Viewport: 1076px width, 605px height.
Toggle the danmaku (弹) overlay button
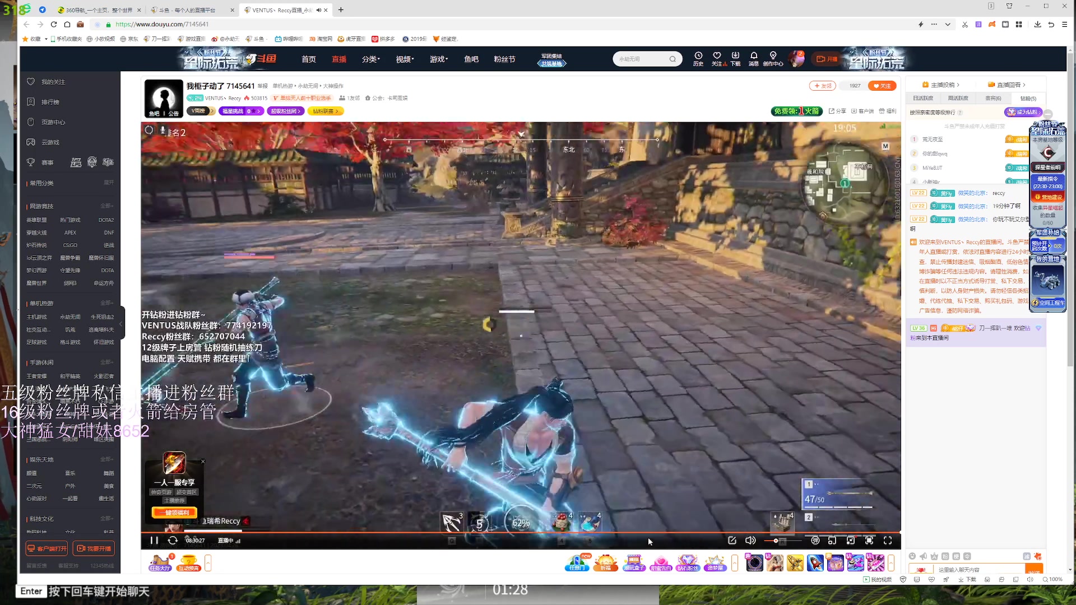point(815,541)
